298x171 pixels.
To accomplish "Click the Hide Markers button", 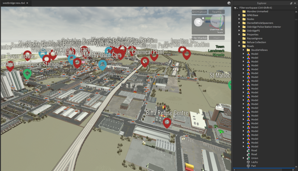I will click(x=199, y=38).
